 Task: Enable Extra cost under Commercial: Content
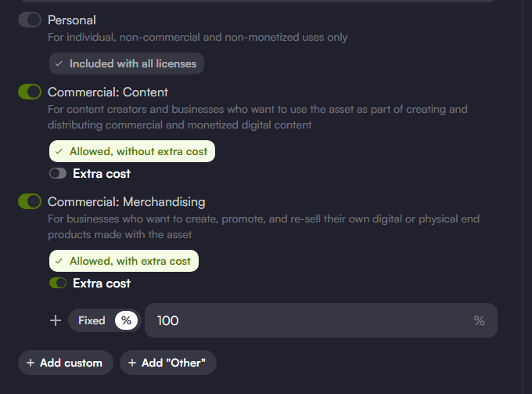pyautogui.click(x=58, y=173)
